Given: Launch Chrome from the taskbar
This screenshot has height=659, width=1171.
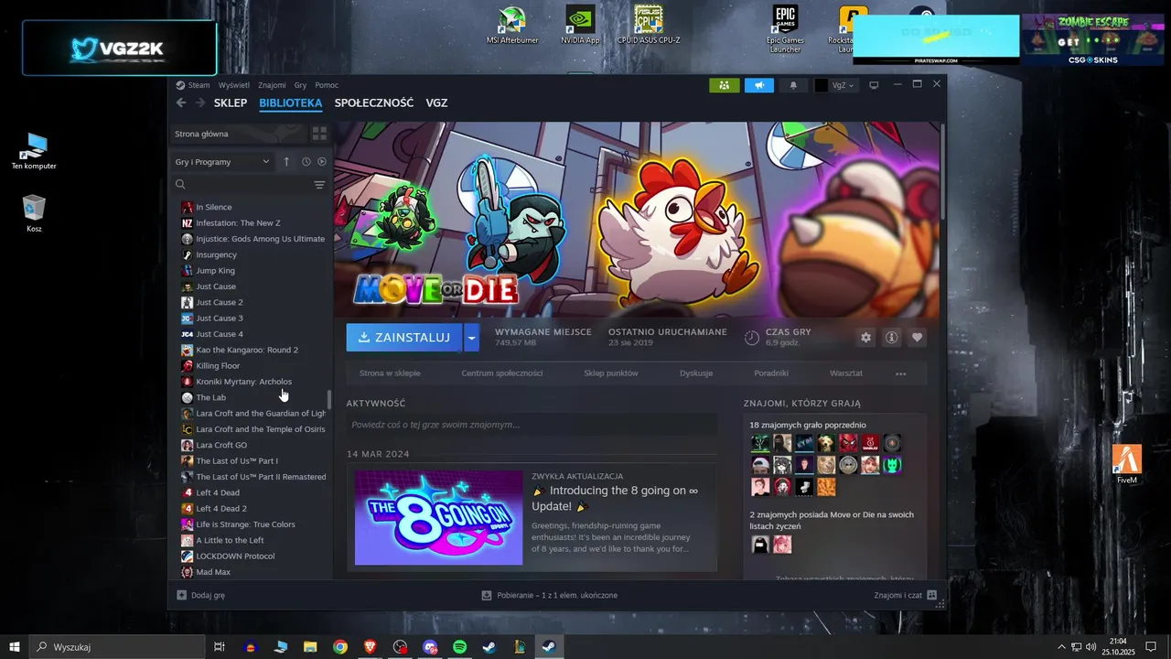Looking at the screenshot, I should click(x=340, y=647).
